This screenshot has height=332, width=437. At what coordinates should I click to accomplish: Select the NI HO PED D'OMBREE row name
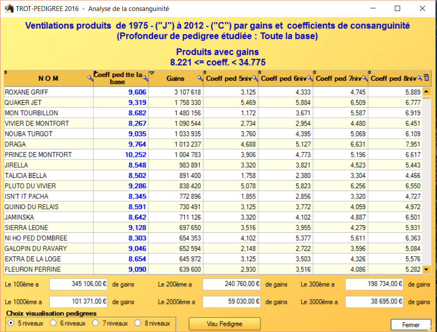(36, 238)
